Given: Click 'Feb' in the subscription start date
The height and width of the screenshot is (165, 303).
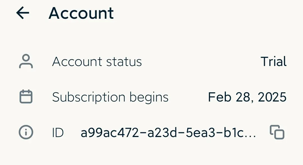Looking at the screenshot, I should click(219, 97).
